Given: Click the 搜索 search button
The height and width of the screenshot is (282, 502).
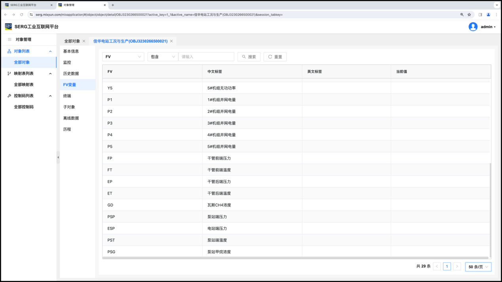Looking at the screenshot, I should point(249,57).
